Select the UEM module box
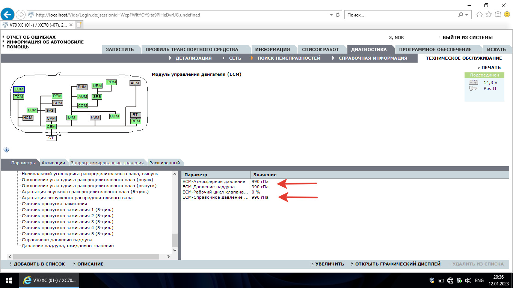This screenshot has height=288, width=513. [x=97, y=86]
